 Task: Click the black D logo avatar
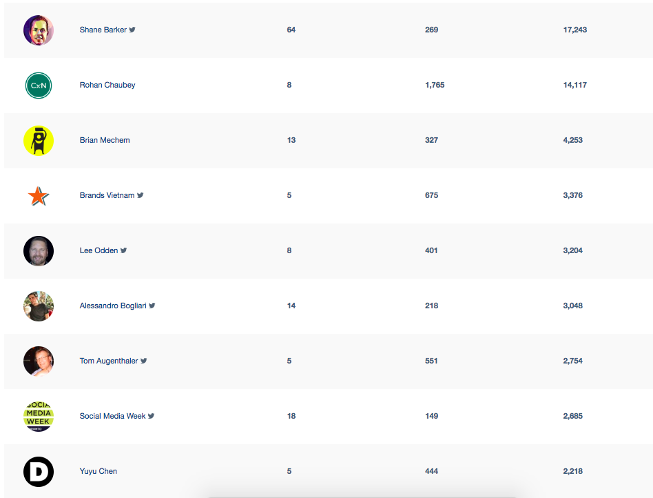pos(39,472)
